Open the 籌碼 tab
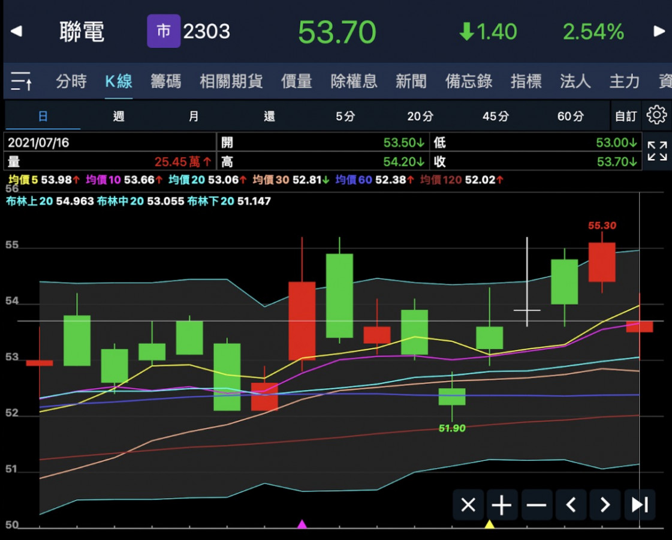The width and height of the screenshot is (672, 540). point(165,81)
